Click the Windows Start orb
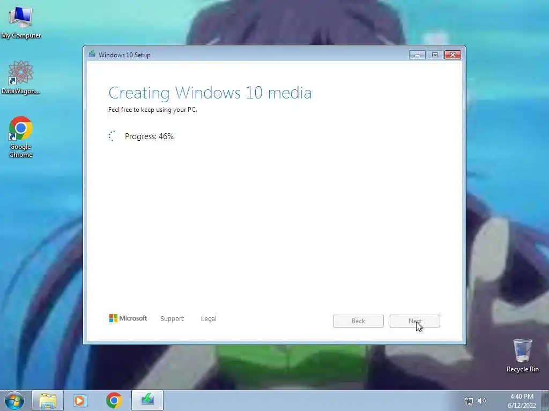The height and width of the screenshot is (411, 549). 14,400
